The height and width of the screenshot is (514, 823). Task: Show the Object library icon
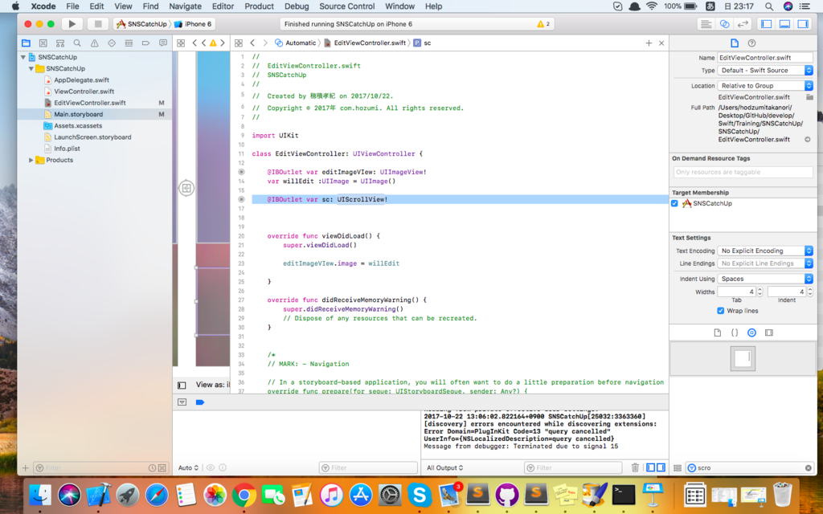tap(751, 332)
